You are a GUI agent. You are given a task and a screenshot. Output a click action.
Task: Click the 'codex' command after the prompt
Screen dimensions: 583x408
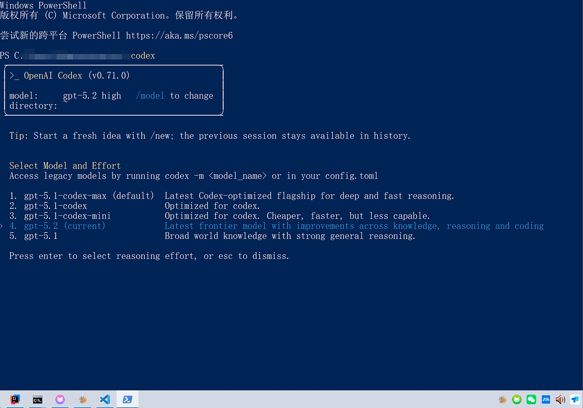click(143, 56)
